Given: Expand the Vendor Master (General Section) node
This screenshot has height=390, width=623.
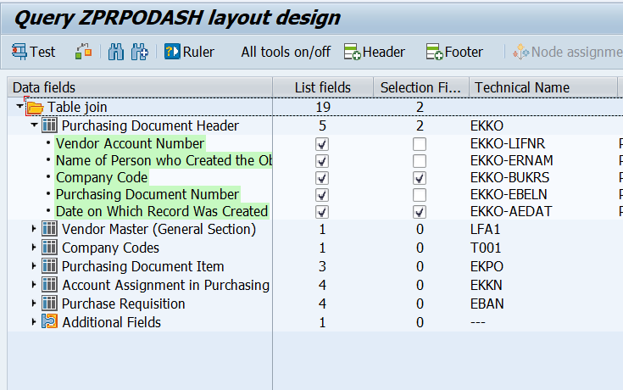Looking at the screenshot, I should point(35,229).
